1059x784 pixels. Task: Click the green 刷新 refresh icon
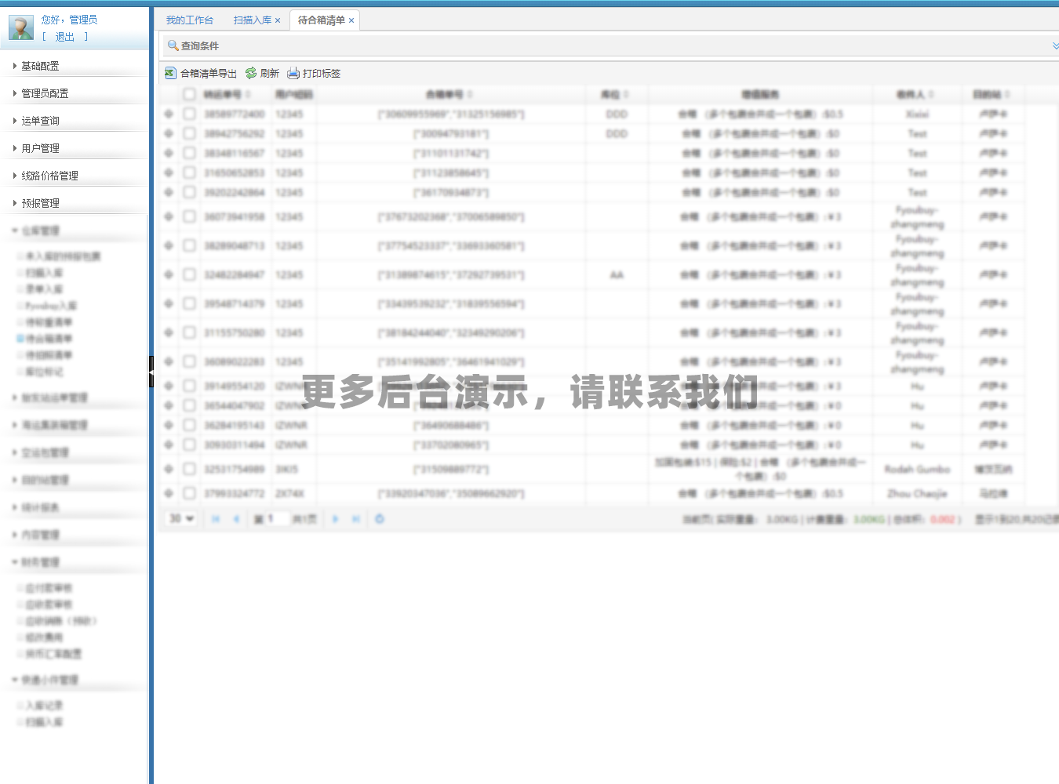click(x=251, y=73)
